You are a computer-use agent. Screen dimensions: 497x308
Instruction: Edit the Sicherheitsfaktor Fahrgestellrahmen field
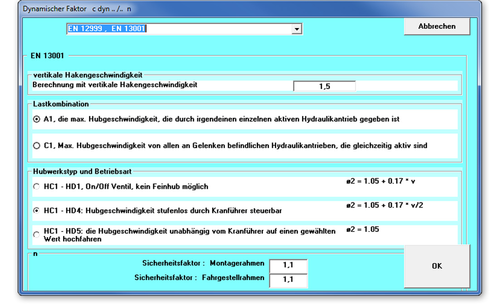pos(288,280)
